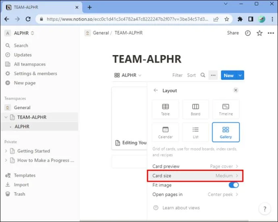Screen dimensions: 278x222
Task: Click the TEAM-ALPHR page title
Action: (x=147, y=59)
